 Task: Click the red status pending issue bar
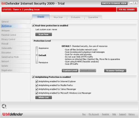59,9
